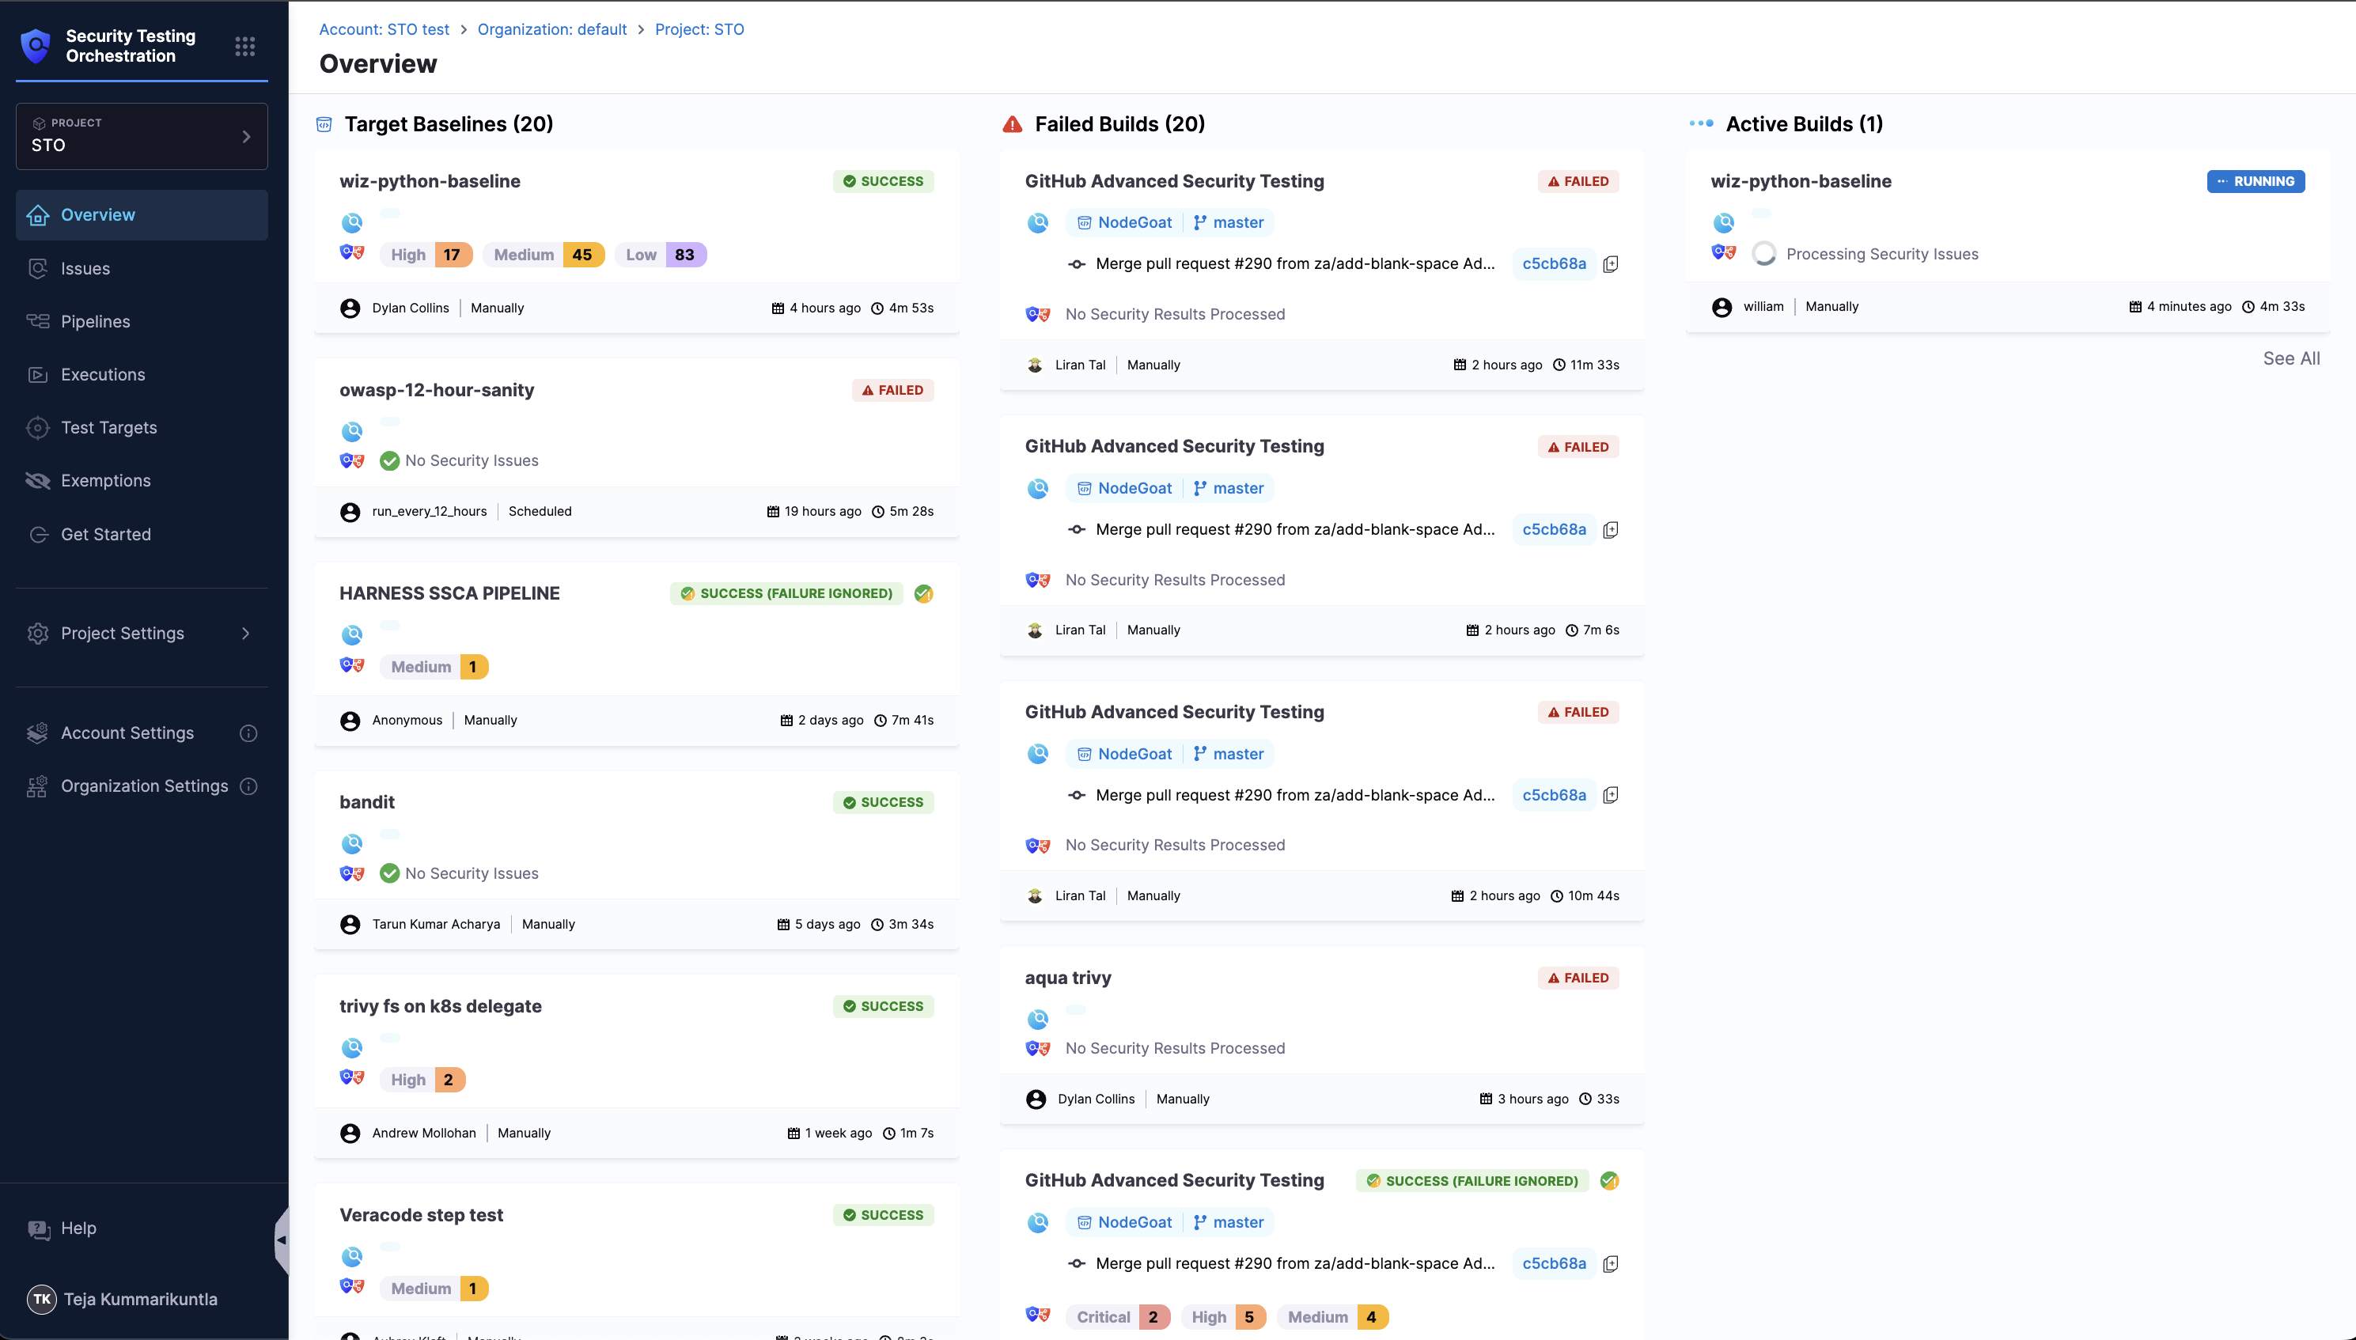Select the Pipelines icon in the sidebar
2356x1340 pixels.
[38, 321]
